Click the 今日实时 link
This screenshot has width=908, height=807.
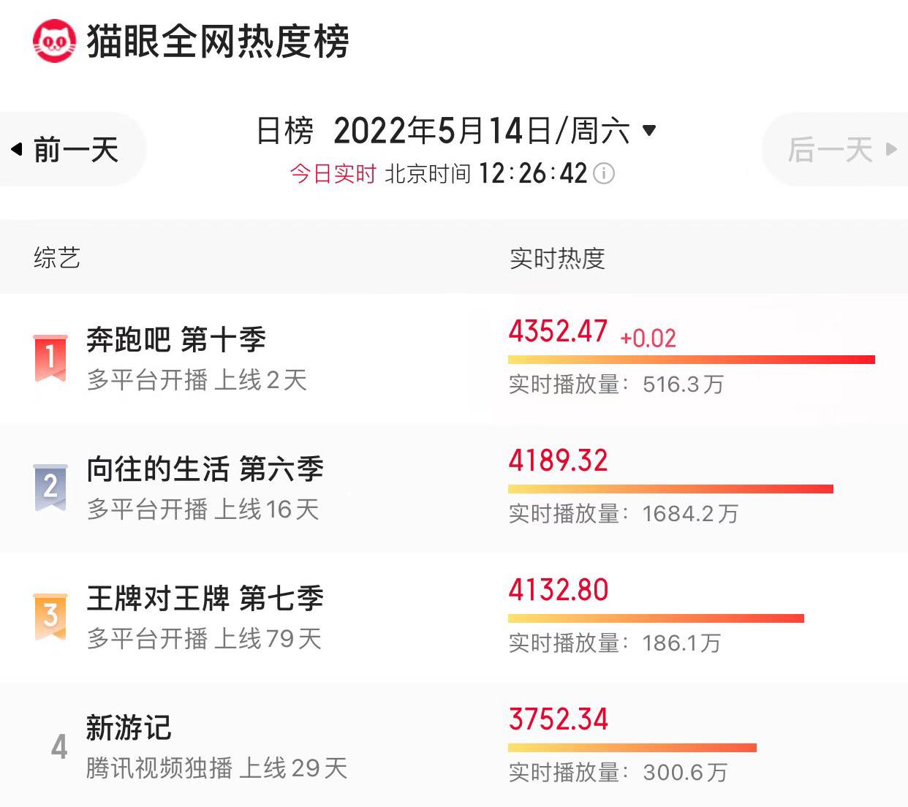coord(333,174)
